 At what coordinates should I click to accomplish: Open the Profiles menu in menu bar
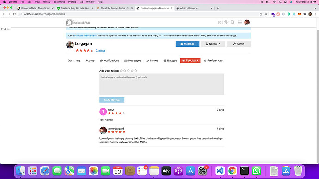[72, 2]
